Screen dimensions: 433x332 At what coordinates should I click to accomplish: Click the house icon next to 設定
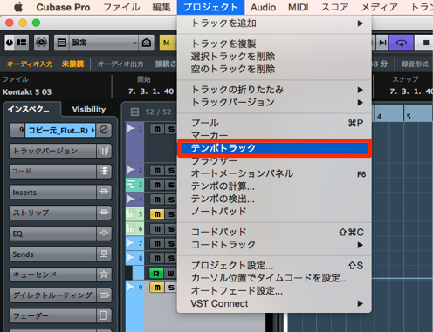pos(147,43)
